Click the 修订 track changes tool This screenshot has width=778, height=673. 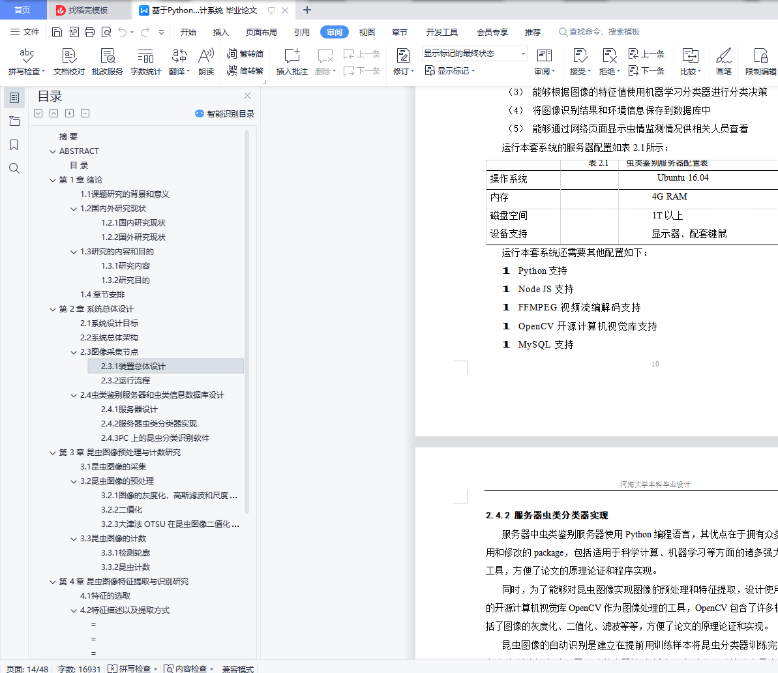[404, 62]
